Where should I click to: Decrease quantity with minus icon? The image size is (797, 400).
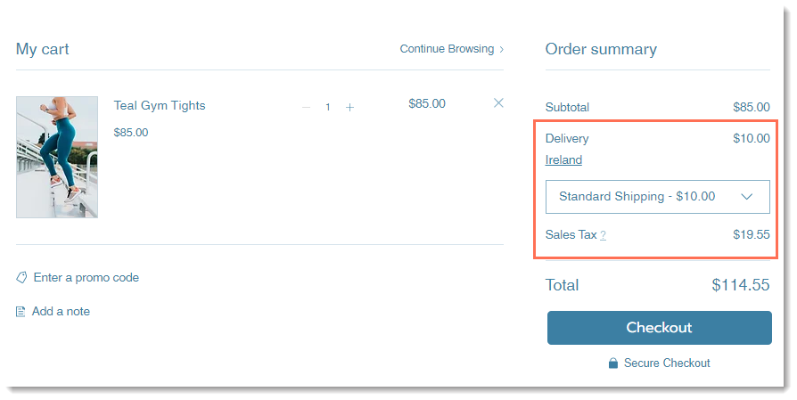(306, 107)
